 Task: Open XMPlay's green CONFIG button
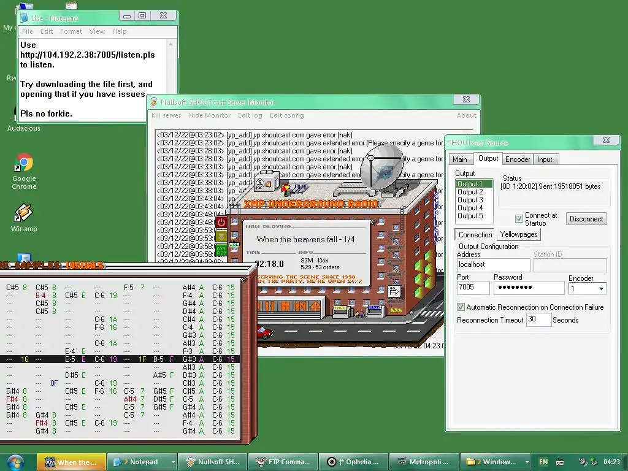coord(221,251)
